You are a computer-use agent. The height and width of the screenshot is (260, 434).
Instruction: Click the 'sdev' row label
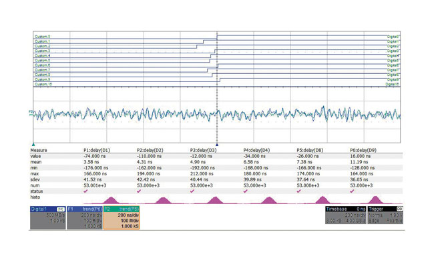pyautogui.click(x=35, y=179)
